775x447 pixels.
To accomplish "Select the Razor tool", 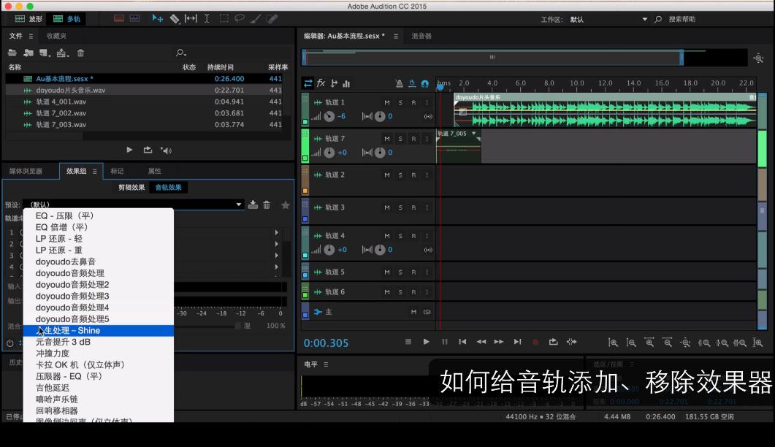I will 175,18.
